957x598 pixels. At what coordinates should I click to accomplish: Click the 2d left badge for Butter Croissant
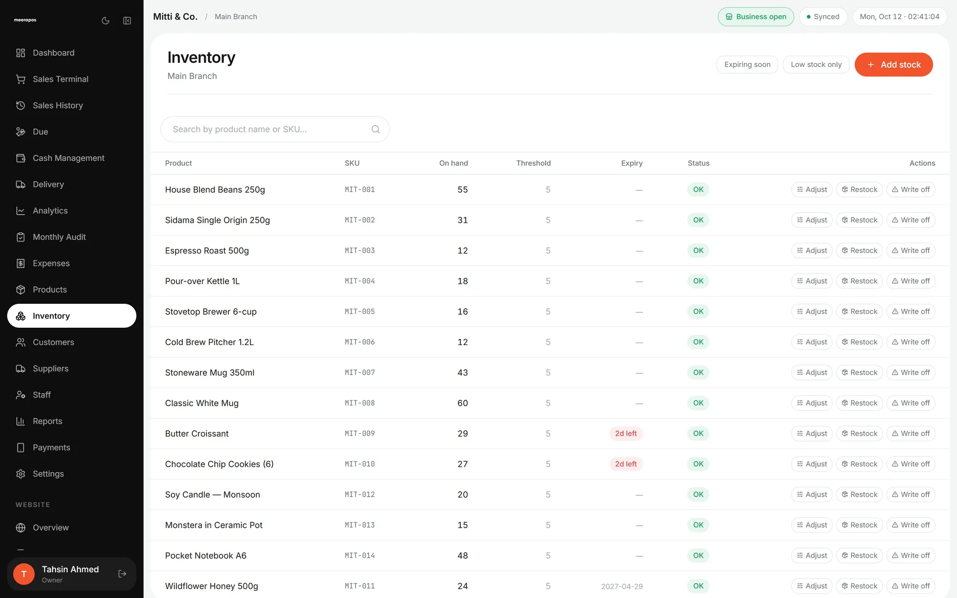[626, 433]
